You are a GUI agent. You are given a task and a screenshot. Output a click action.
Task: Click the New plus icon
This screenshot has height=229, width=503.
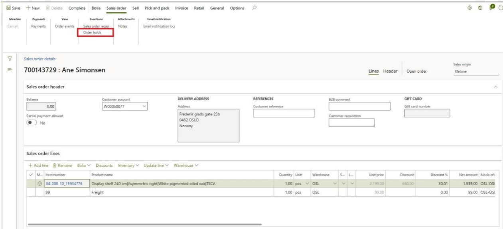coord(28,8)
